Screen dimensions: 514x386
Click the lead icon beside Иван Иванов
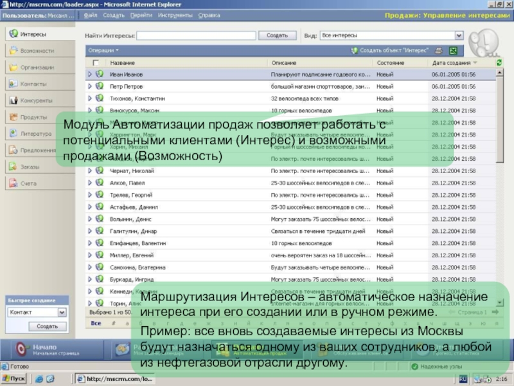click(x=100, y=74)
